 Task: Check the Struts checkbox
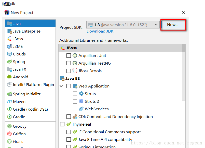coord(75,94)
